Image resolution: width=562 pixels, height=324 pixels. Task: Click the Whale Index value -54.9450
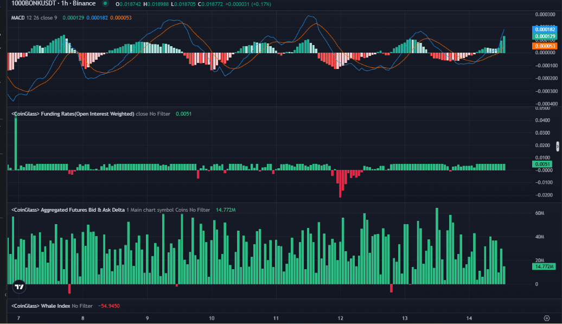click(x=109, y=306)
